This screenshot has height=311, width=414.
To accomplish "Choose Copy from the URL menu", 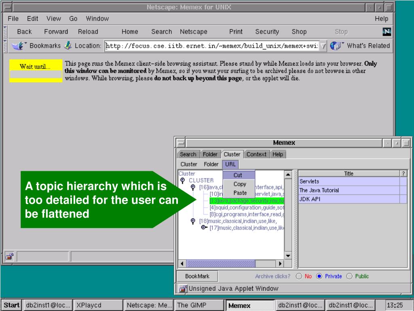I will tap(239, 184).
